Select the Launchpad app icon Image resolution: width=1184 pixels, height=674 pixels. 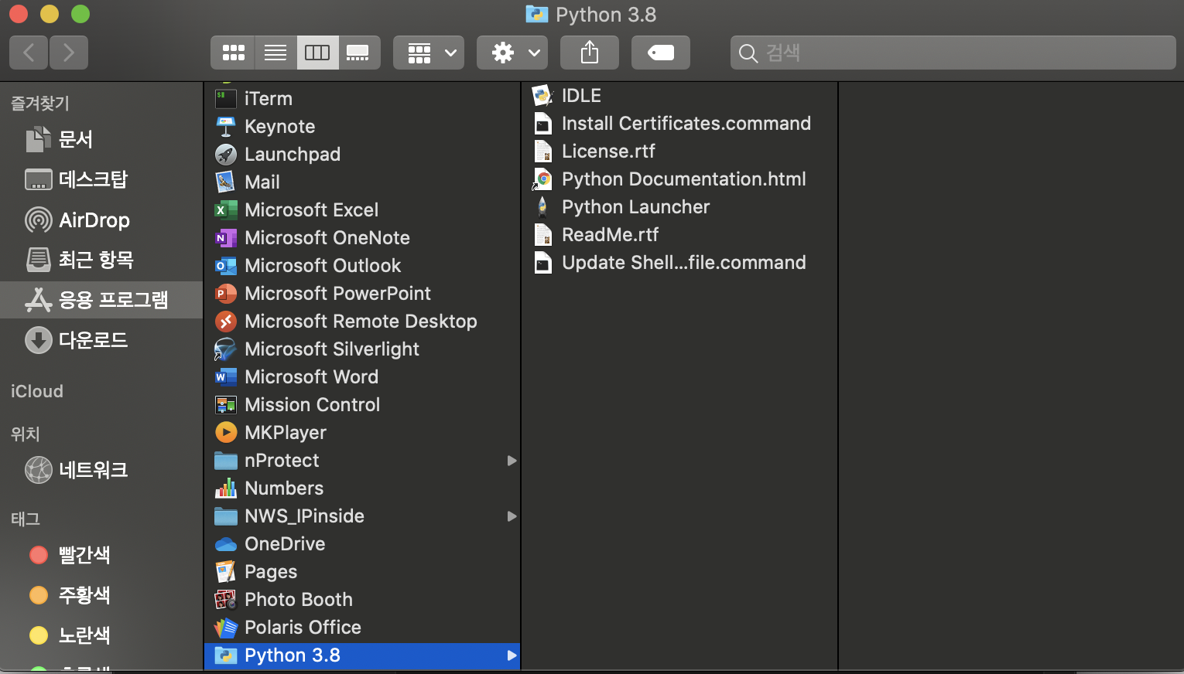point(225,155)
